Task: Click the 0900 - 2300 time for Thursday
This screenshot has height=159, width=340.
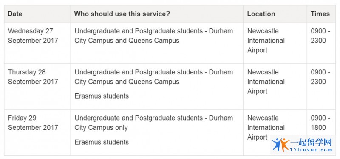Action: point(320,77)
